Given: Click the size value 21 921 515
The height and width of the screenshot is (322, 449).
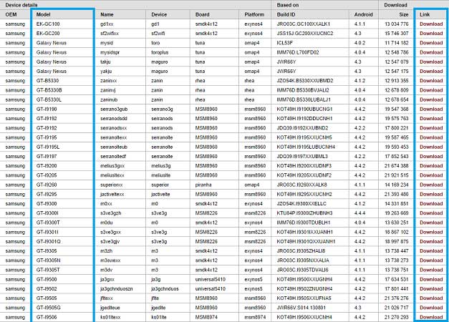Looking at the screenshot, I should [x=397, y=175].
